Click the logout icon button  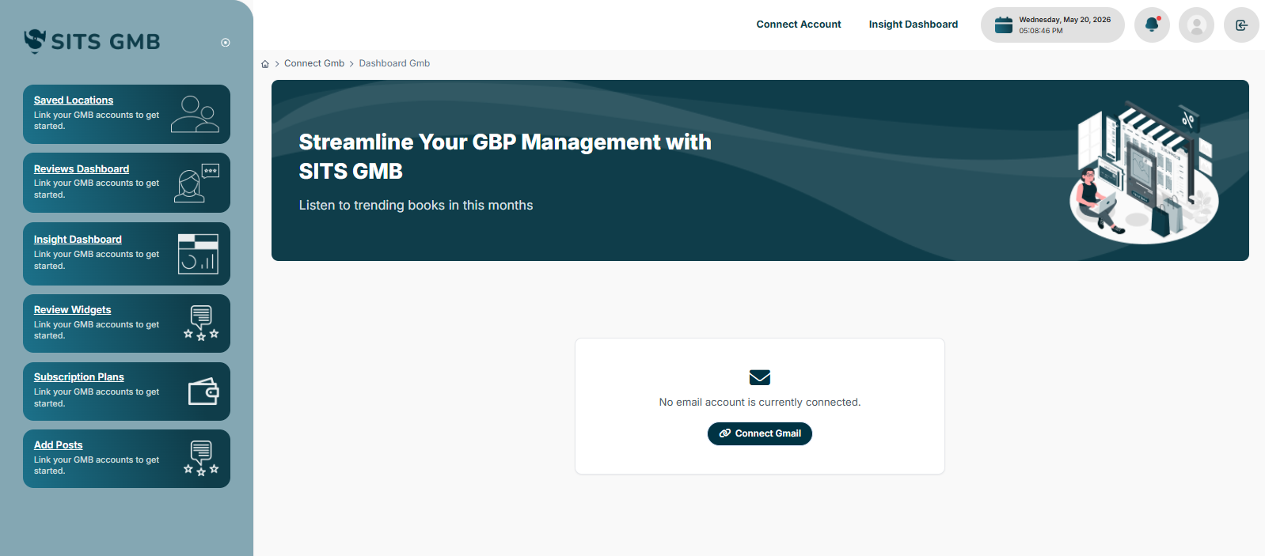1241,25
